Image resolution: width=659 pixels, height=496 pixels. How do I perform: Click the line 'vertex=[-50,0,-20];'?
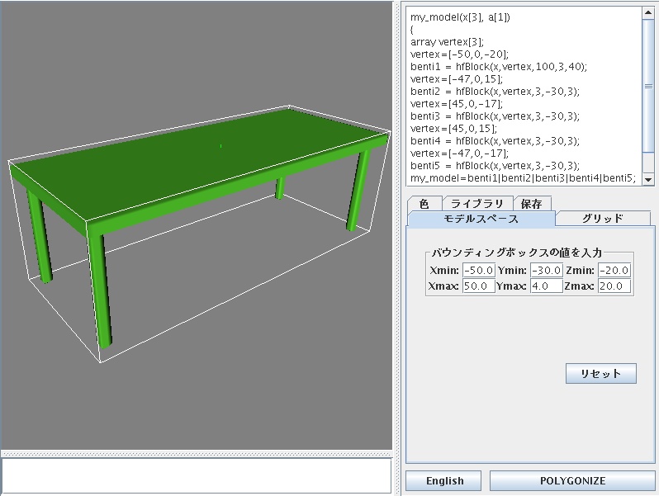(459, 54)
